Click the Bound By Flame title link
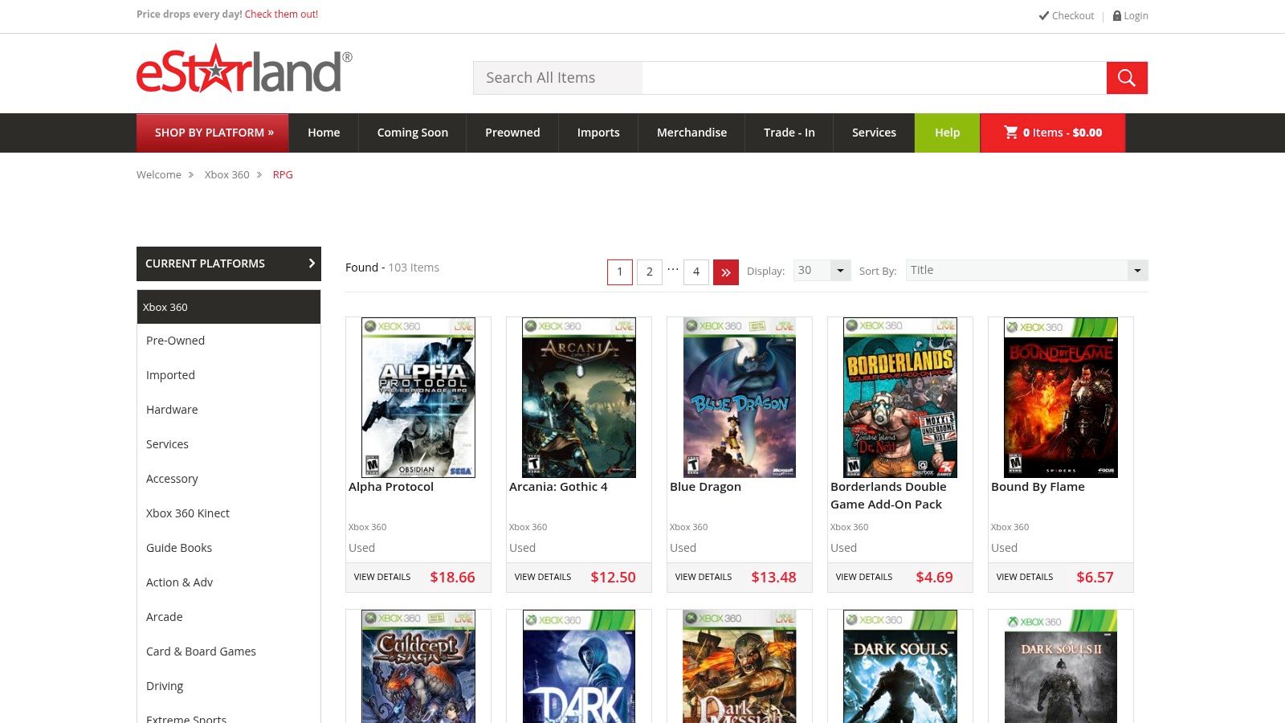Viewport: 1285px width, 723px height. 1038,487
